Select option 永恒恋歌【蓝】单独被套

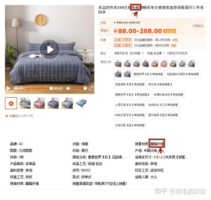click(x=130, y=125)
